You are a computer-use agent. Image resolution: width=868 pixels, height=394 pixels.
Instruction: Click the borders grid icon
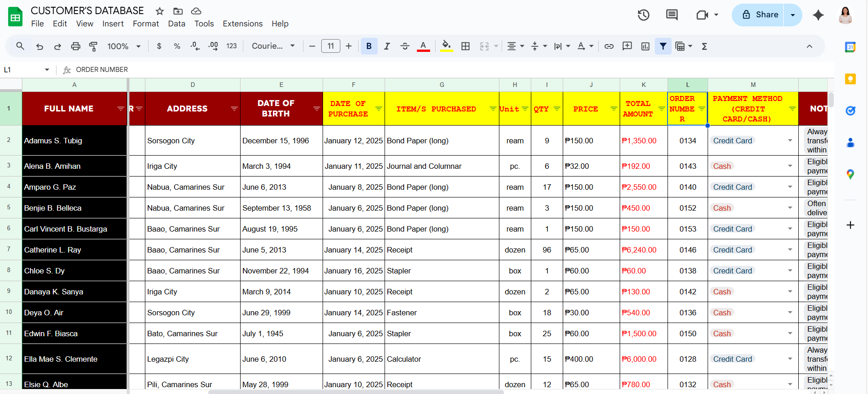tap(465, 46)
